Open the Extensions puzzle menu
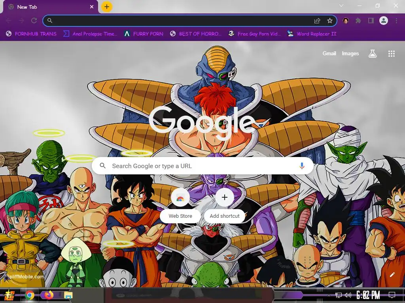Viewport: 405px width, 303px height. 358,21
